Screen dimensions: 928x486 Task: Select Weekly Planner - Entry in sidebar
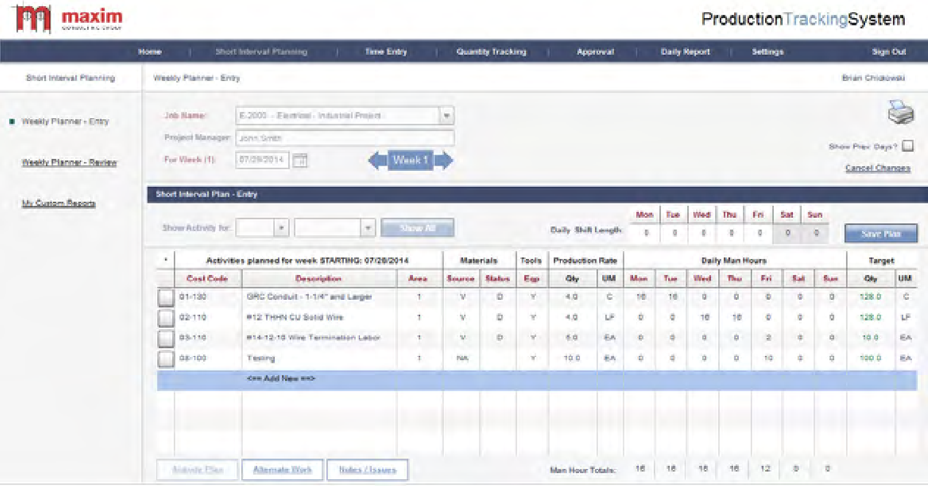(x=65, y=121)
